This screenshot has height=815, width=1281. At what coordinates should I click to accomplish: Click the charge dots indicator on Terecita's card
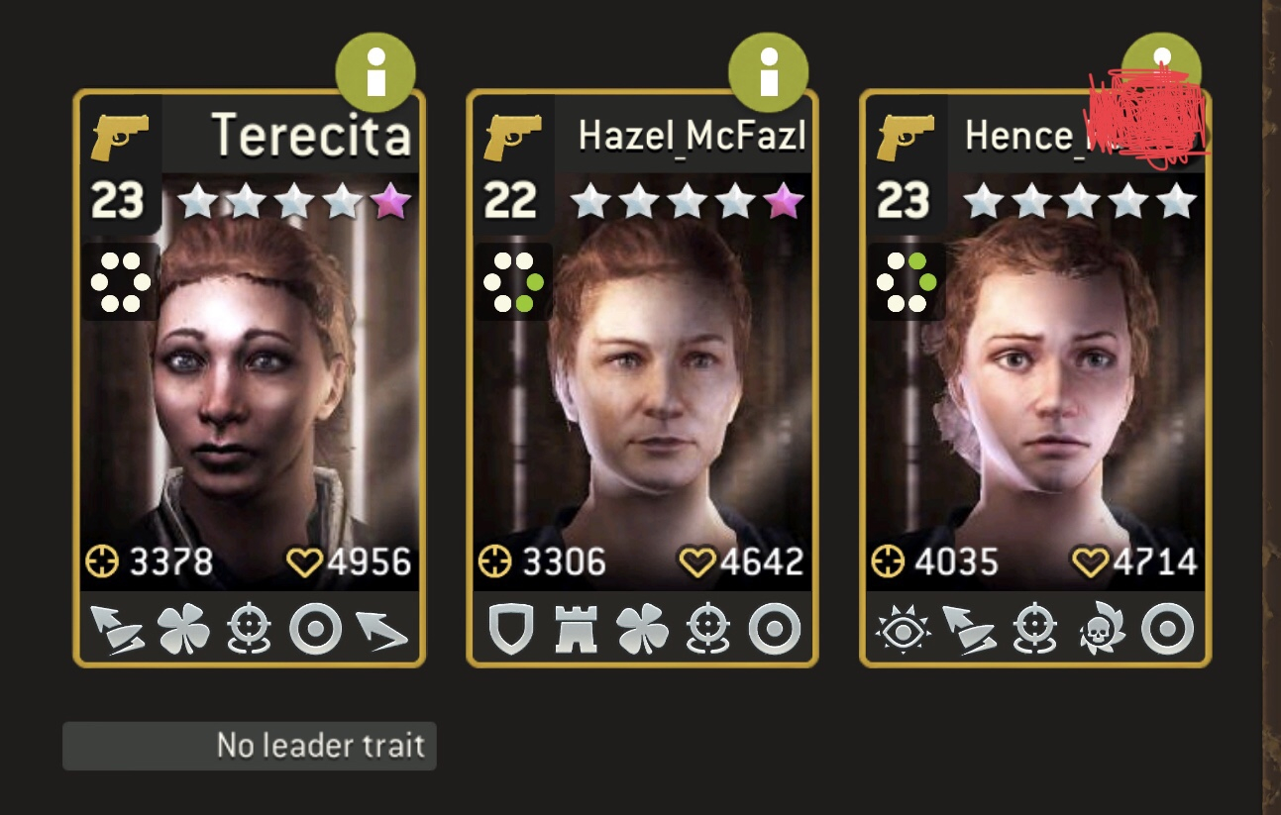coord(120,281)
